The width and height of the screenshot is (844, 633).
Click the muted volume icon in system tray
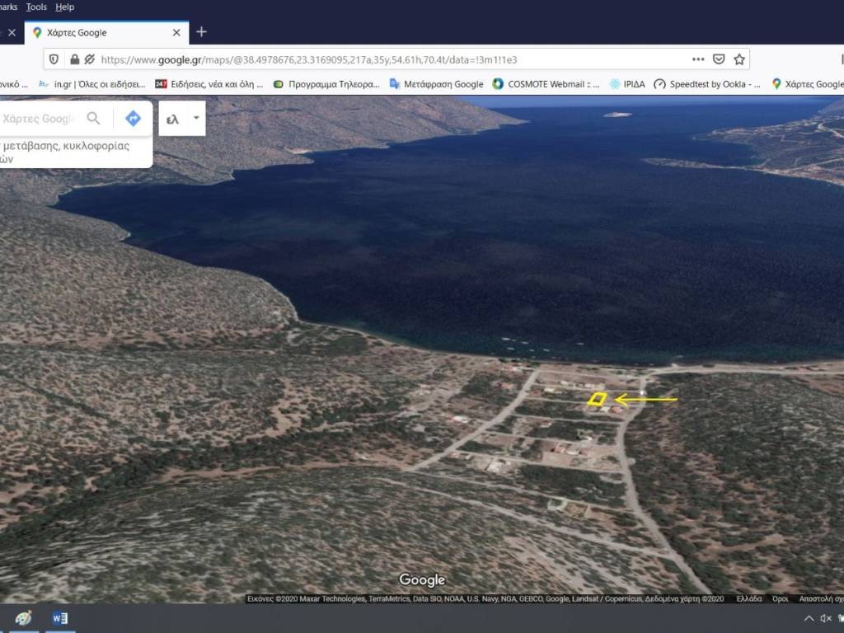(826, 618)
